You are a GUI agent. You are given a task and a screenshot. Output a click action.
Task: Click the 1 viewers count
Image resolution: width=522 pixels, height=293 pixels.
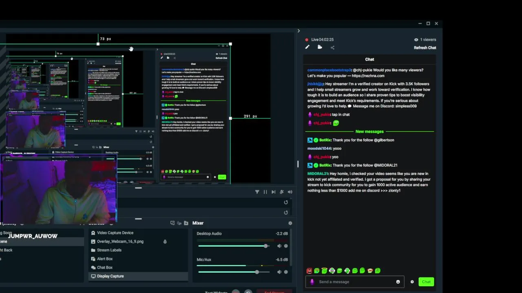pyautogui.click(x=428, y=39)
